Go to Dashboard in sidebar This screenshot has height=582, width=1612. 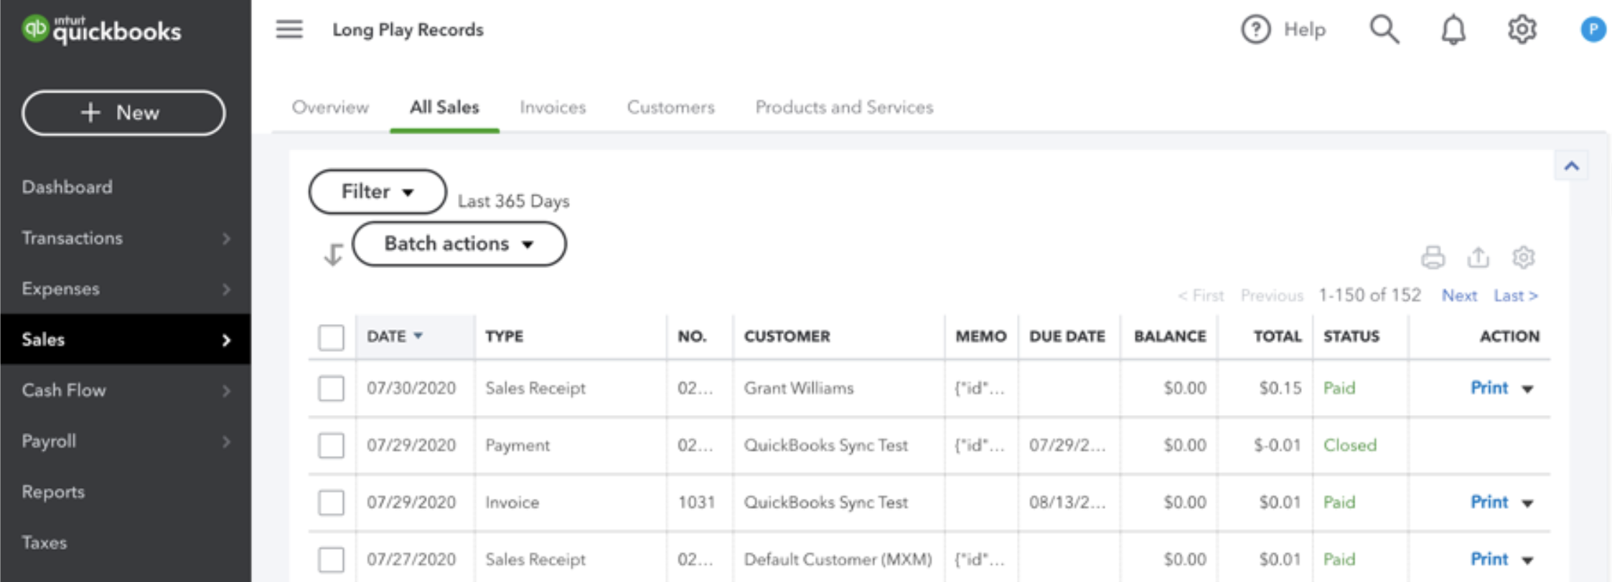[x=67, y=187]
